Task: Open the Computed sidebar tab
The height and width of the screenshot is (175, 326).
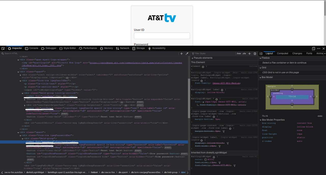Action: (282, 53)
